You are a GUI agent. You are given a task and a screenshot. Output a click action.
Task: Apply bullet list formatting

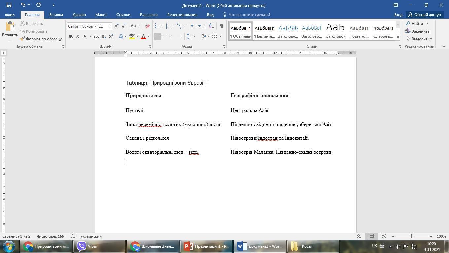157,26
